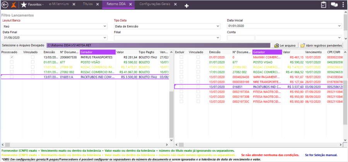
Task: Expand the Filial dropdown
Action: click(x=218, y=38)
